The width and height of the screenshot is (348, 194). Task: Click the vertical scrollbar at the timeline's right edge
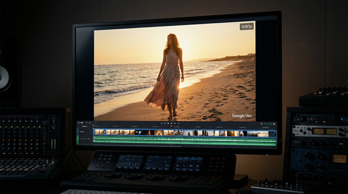point(277,137)
